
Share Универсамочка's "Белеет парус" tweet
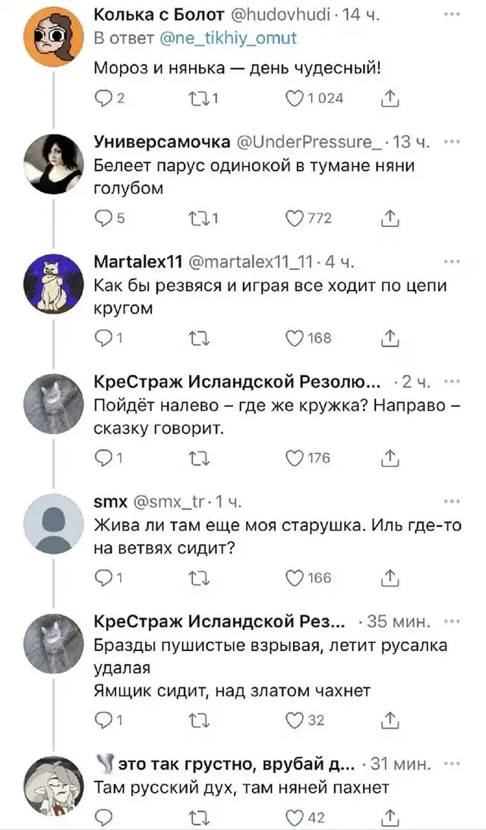(390, 219)
